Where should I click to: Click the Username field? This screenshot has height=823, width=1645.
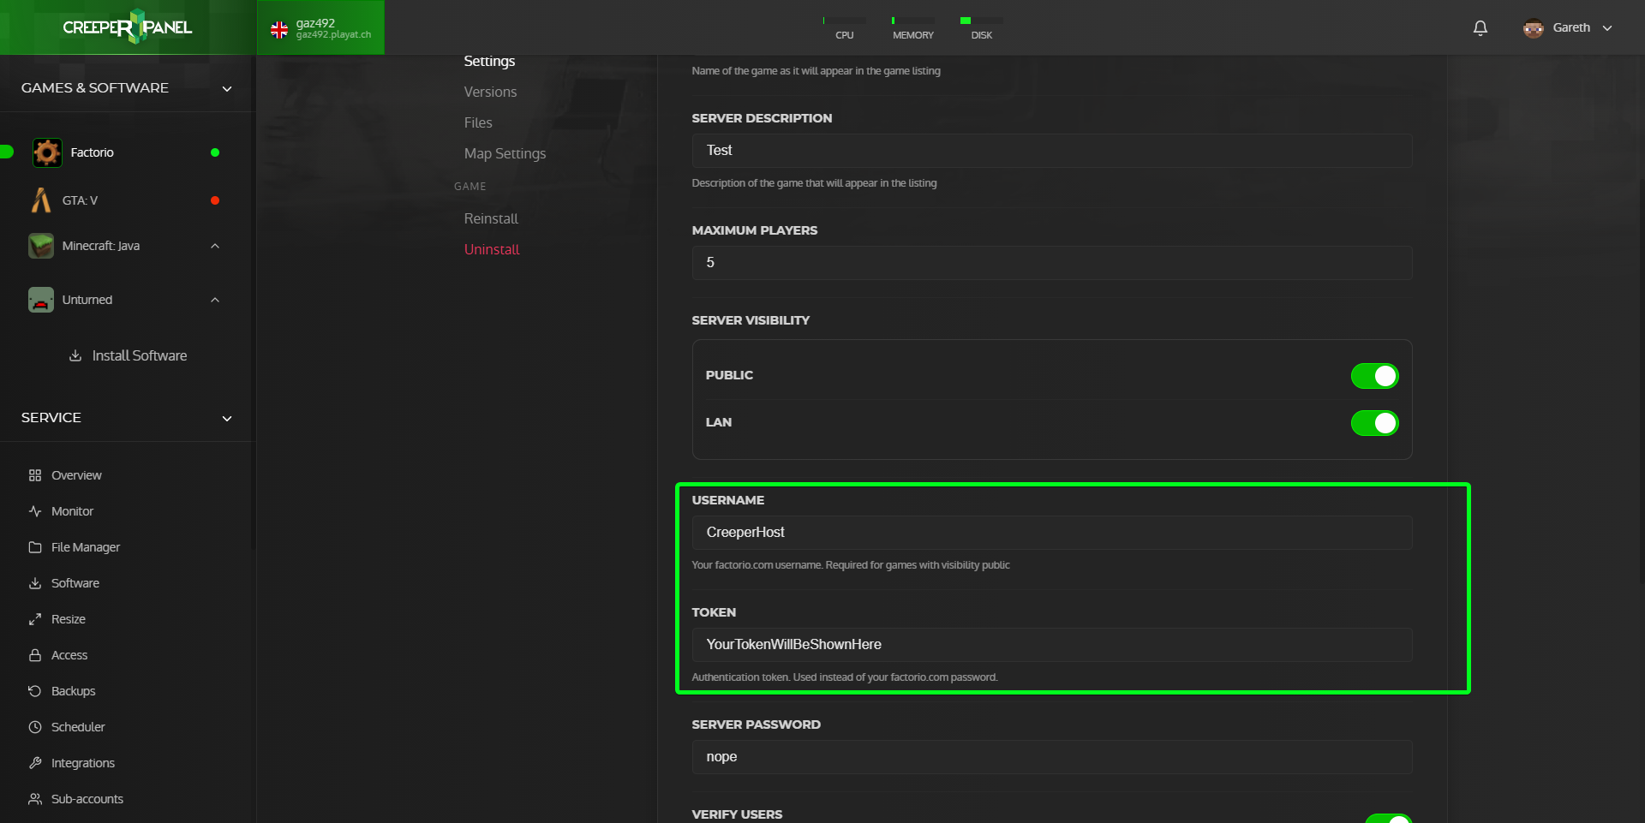(x=1052, y=533)
